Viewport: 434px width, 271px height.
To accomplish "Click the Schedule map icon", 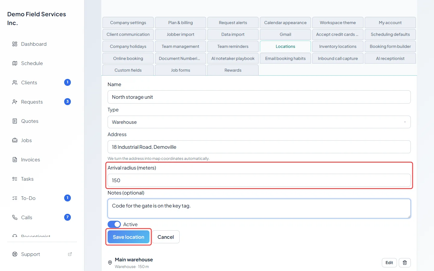I will click(15, 63).
